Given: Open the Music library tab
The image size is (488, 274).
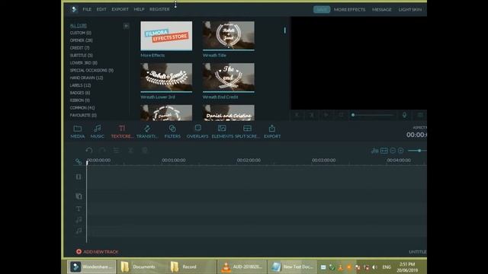Looking at the screenshot, I should coord(97,132).
